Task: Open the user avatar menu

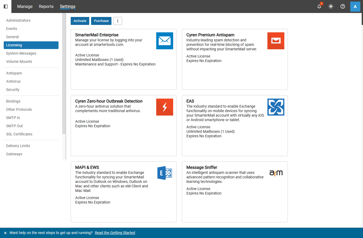Action: (355, 7)
